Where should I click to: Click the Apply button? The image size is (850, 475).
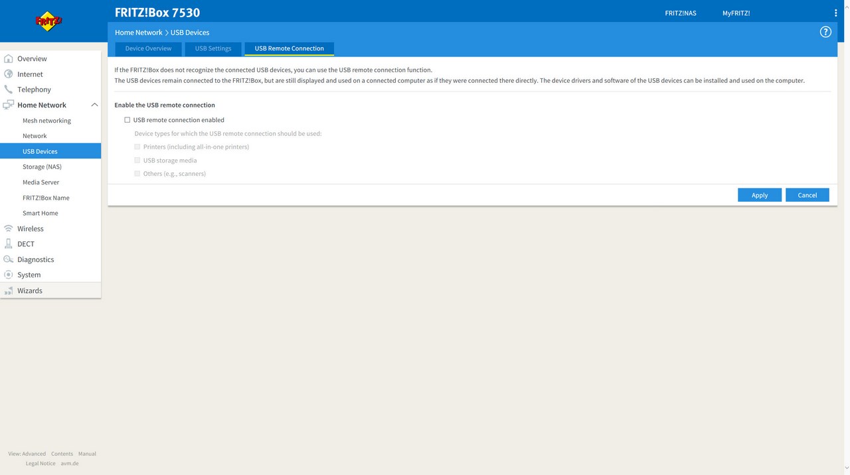point(760,195)
